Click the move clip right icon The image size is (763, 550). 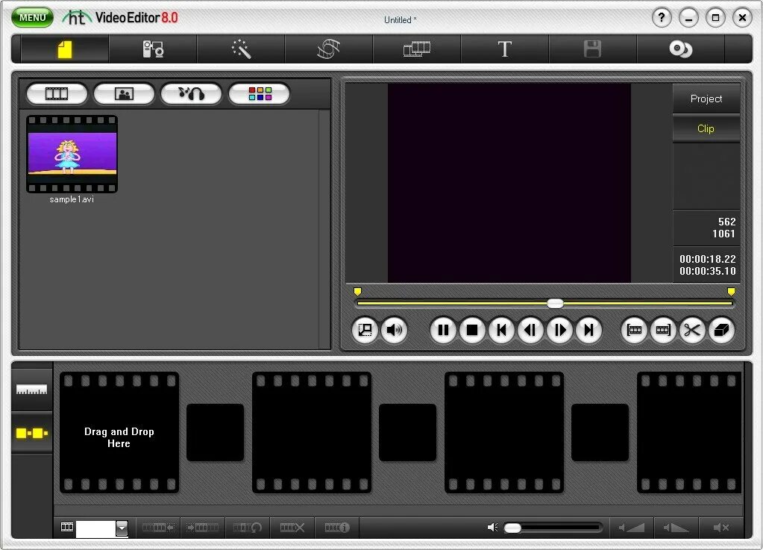tap(203, 528)
